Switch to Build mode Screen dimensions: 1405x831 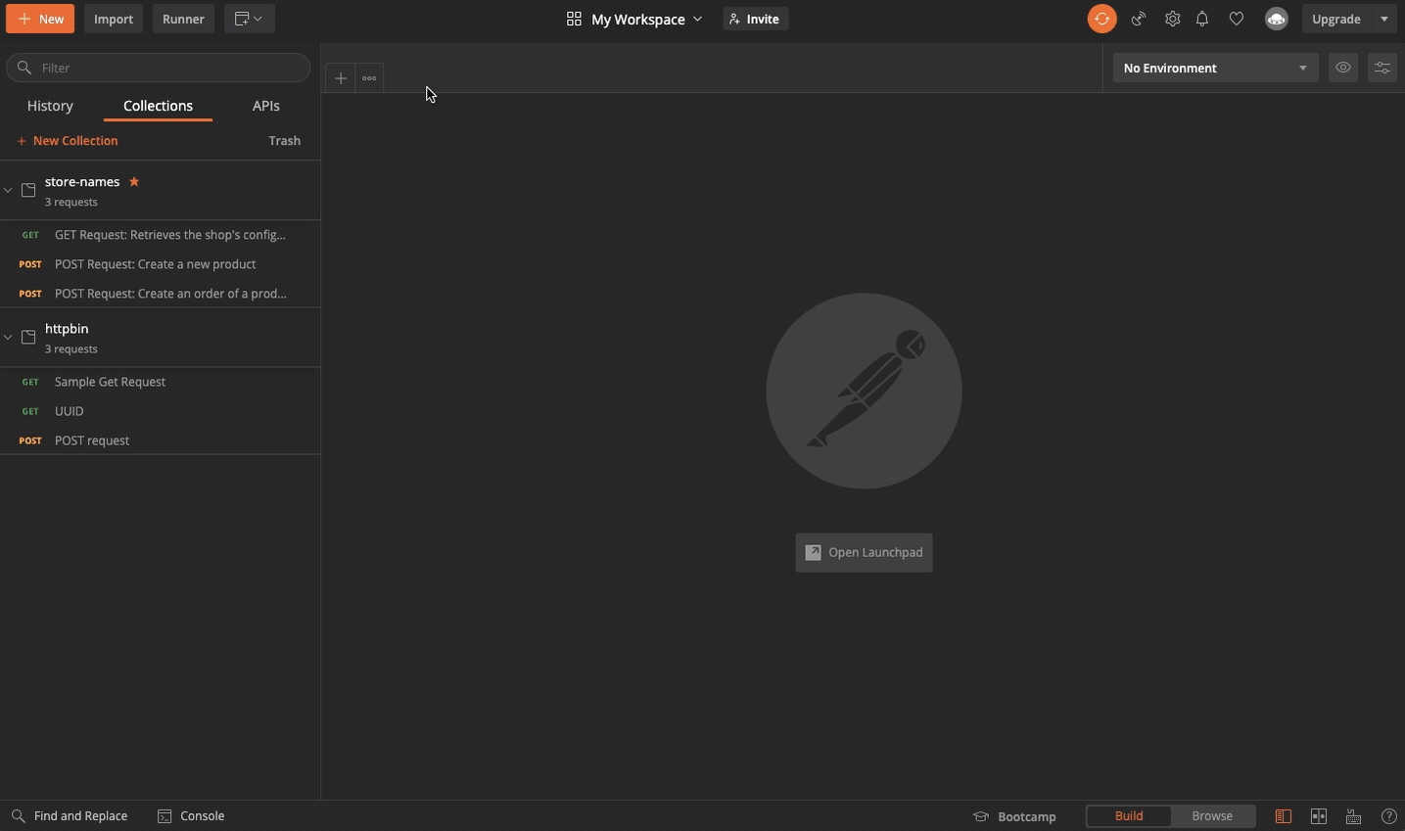click(1129, 816)
